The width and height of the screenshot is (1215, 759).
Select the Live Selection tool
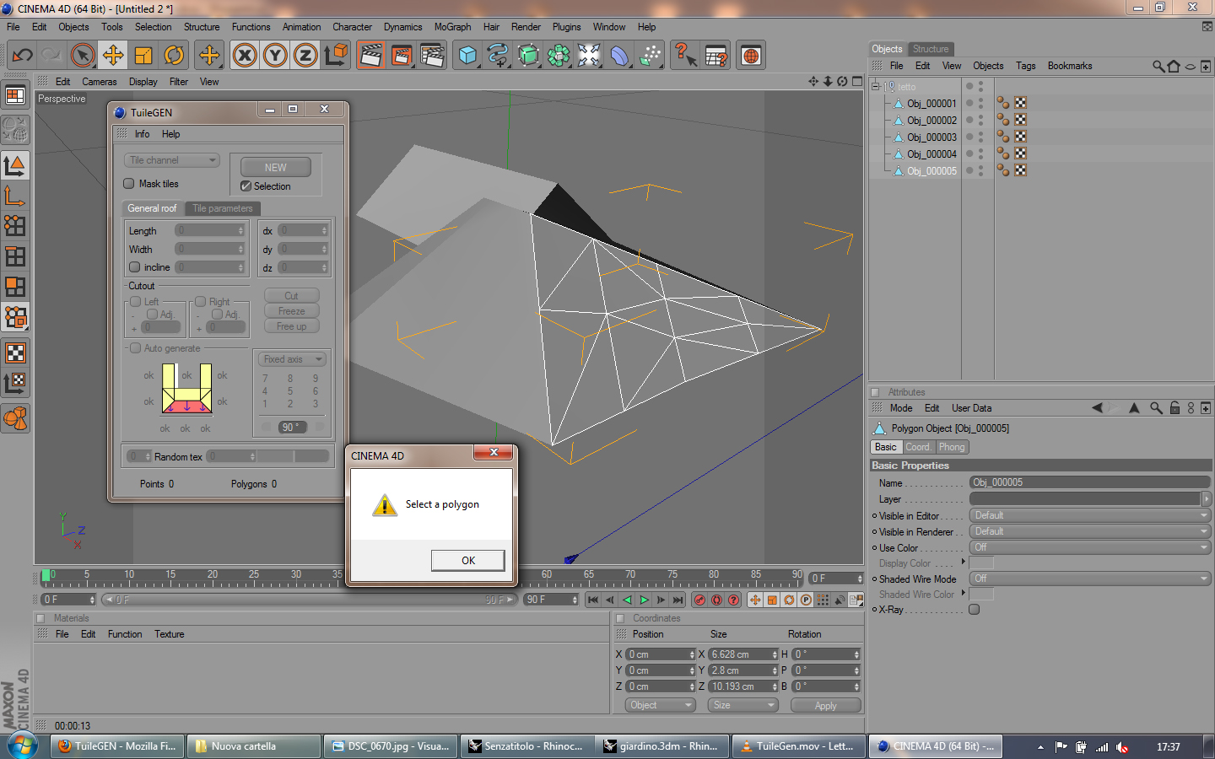tap(82, 56)
